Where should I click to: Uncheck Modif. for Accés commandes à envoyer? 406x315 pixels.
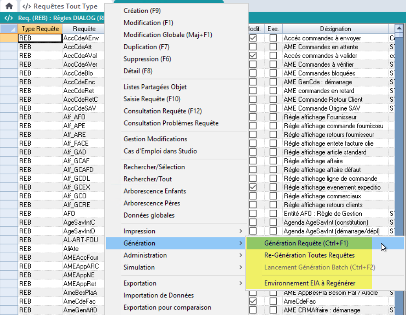253,38
